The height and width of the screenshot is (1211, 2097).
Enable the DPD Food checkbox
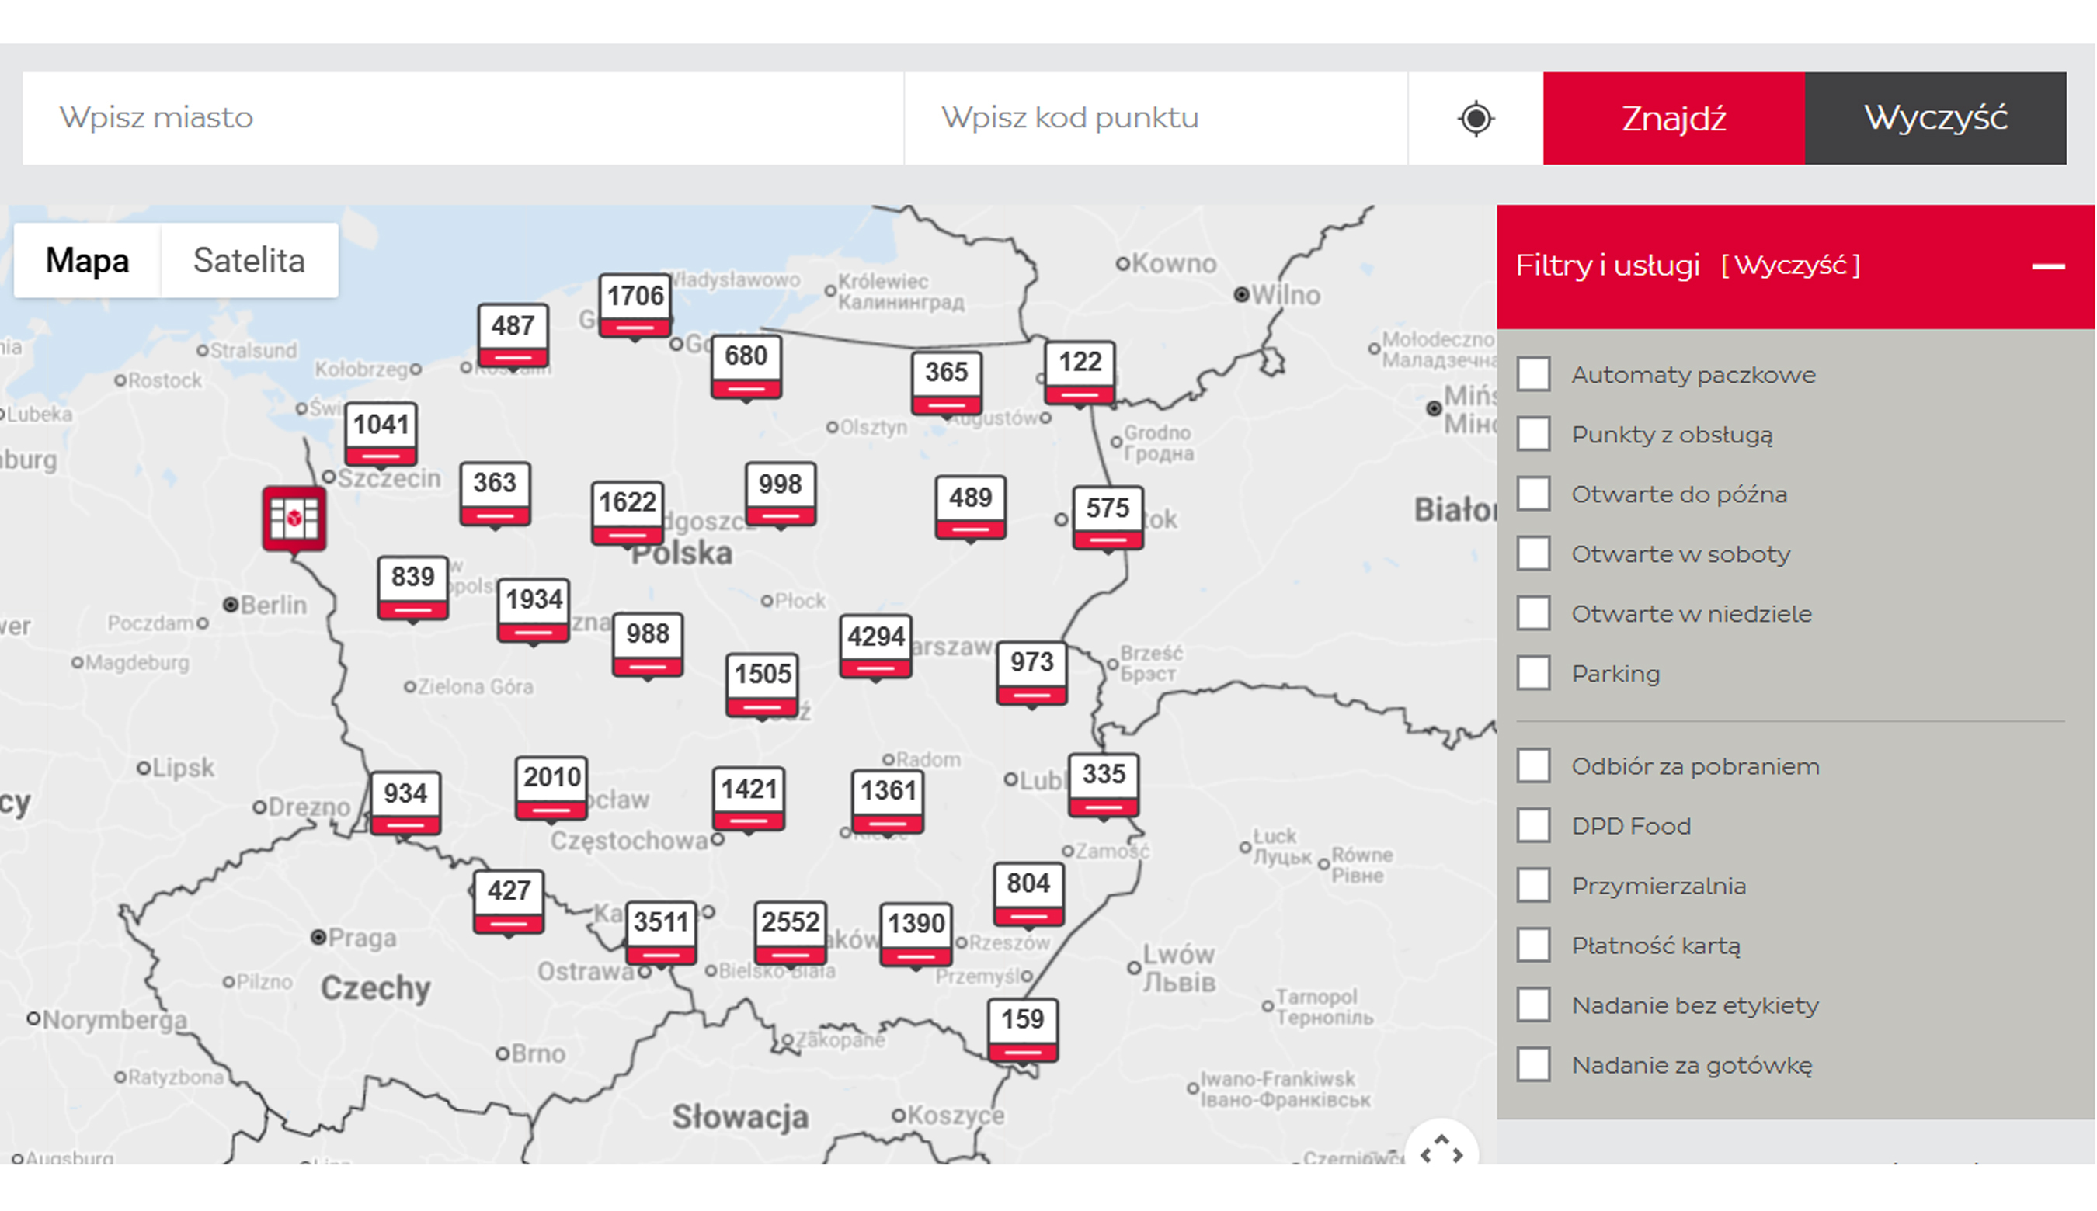pos(1533,826)
